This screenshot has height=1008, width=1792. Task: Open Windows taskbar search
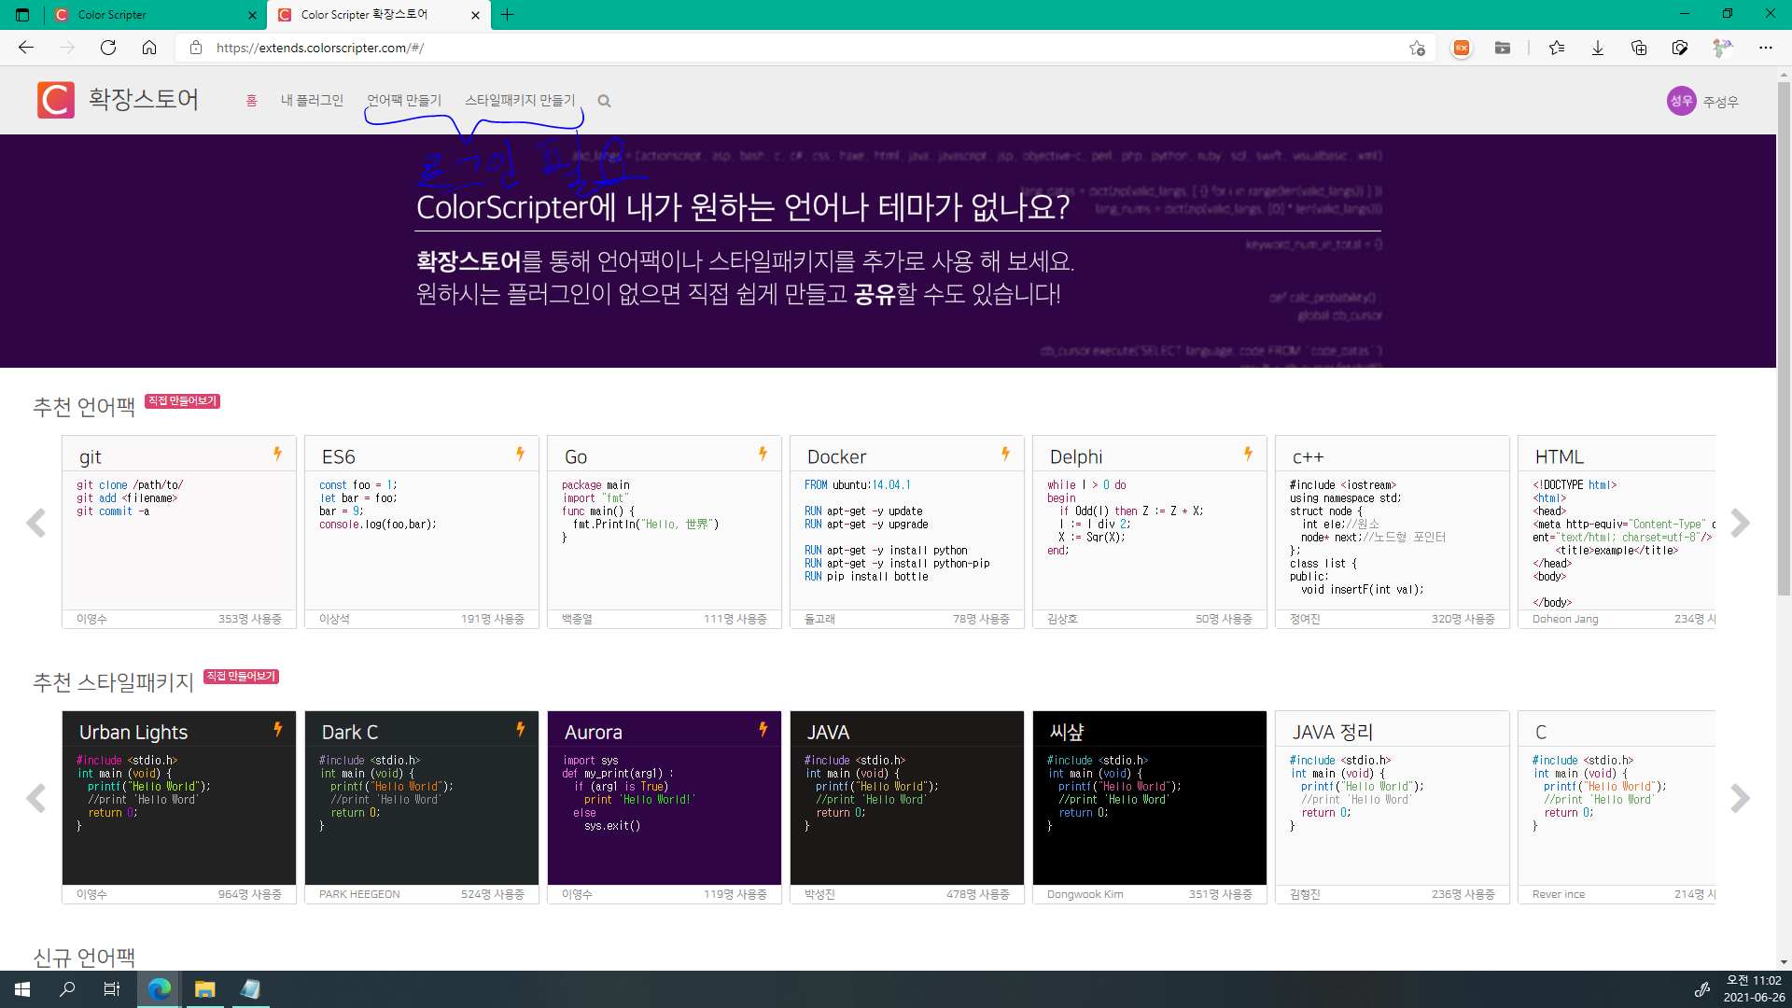coord(67,989)
